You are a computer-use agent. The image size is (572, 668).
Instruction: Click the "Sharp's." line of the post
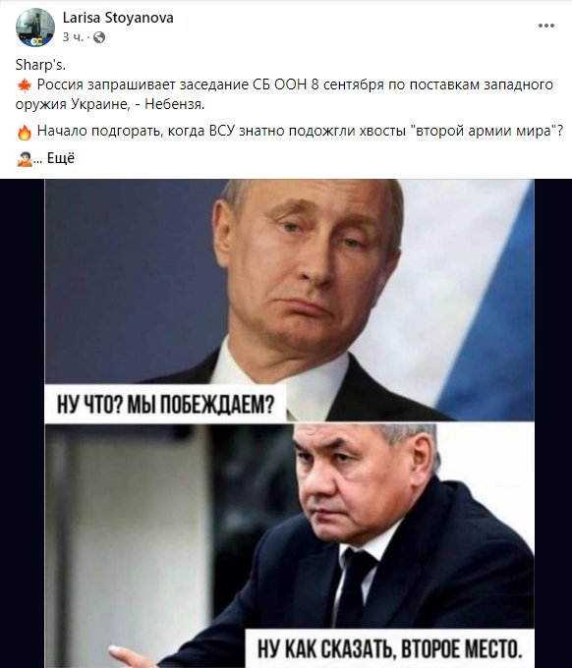click(40, 65)
